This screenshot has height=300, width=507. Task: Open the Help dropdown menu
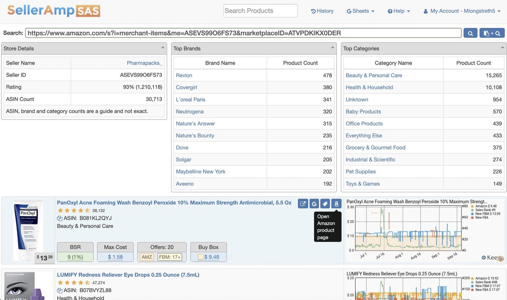(x=399, y=11)
